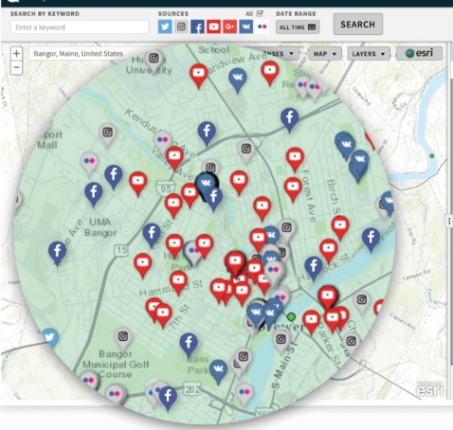The image size is (453, 430).
Task: Click the side panel expand handle on right edge
Action: click(x=449, y=221)
